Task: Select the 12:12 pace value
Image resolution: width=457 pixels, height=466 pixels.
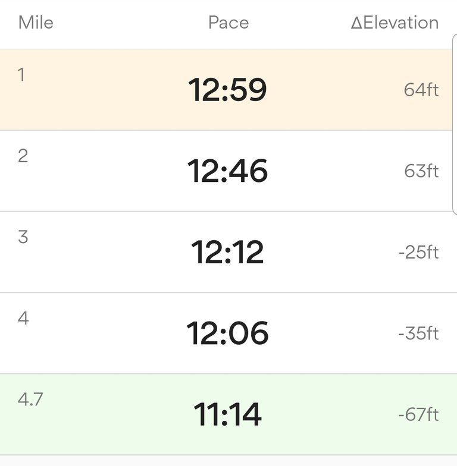Action: point(227,252)
